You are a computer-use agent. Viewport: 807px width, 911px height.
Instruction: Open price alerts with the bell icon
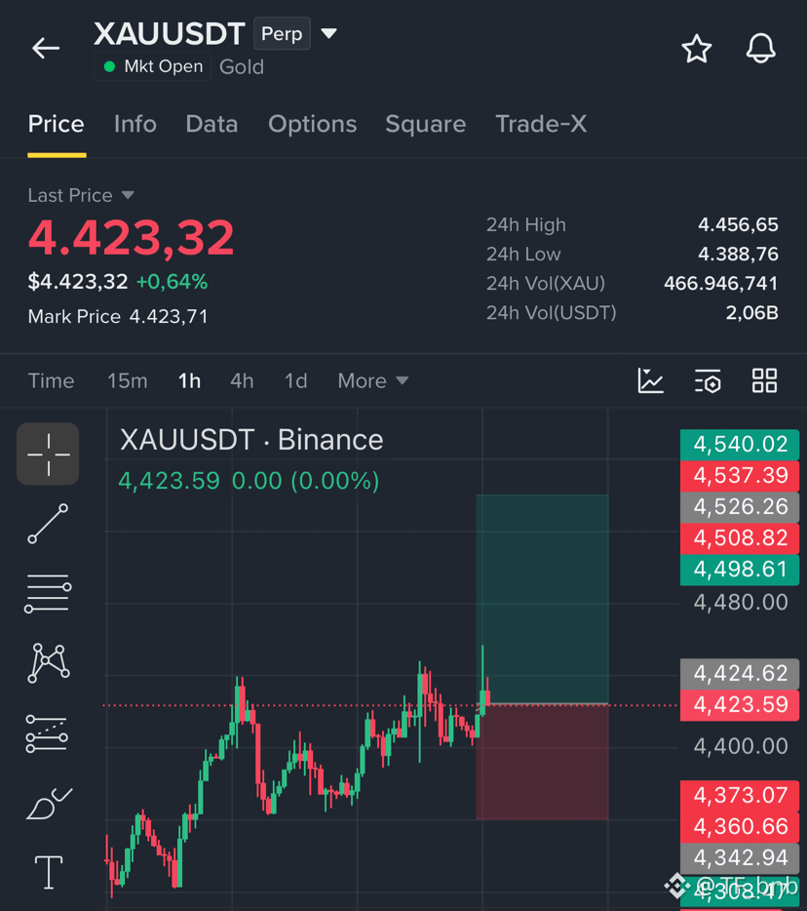point(760,48)
